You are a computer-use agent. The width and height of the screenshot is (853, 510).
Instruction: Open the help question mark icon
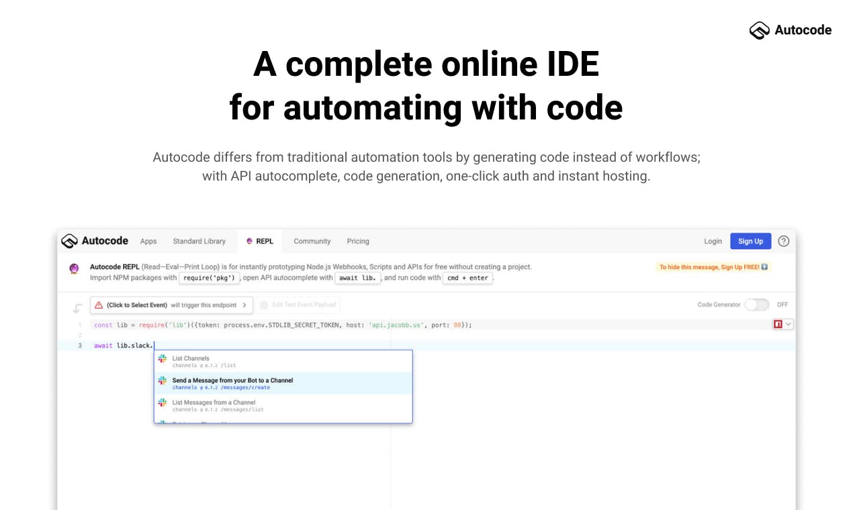(783, 242)
